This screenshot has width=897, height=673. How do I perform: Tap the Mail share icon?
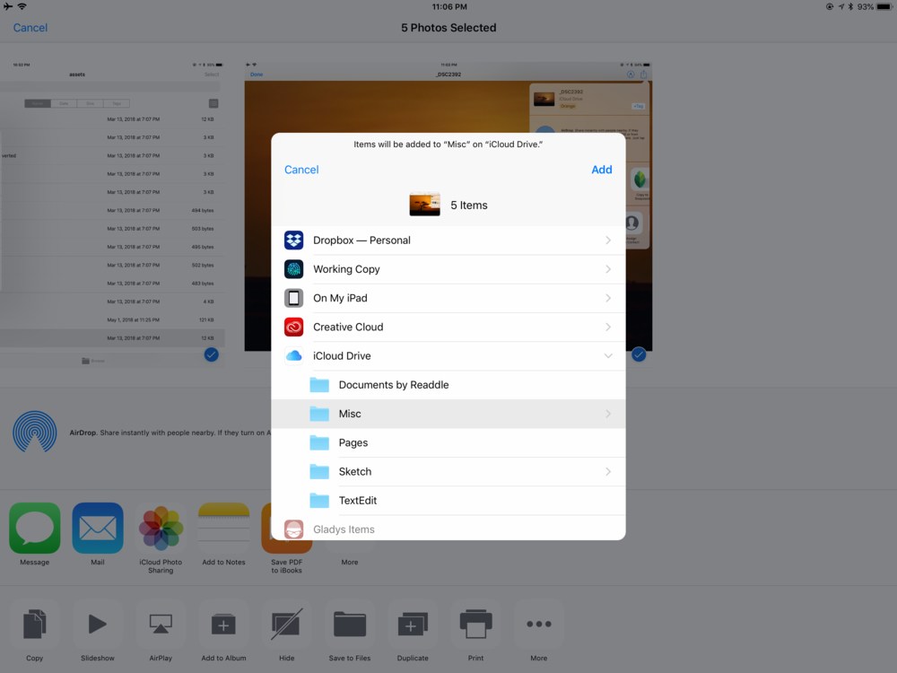pyautogui.click(x=98, y=528)
